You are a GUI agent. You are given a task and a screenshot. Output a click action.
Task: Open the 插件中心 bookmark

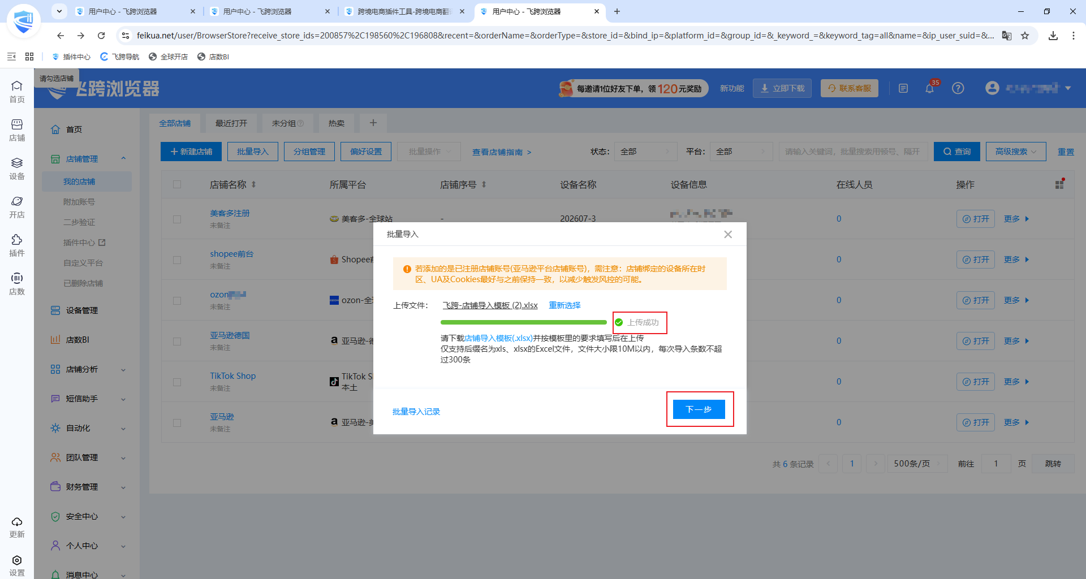point(71,57)
